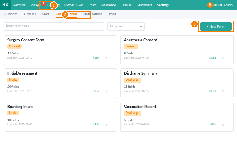
Task: Click 'Last edit: 2025-09-05' text
Action: click(20, 124)
